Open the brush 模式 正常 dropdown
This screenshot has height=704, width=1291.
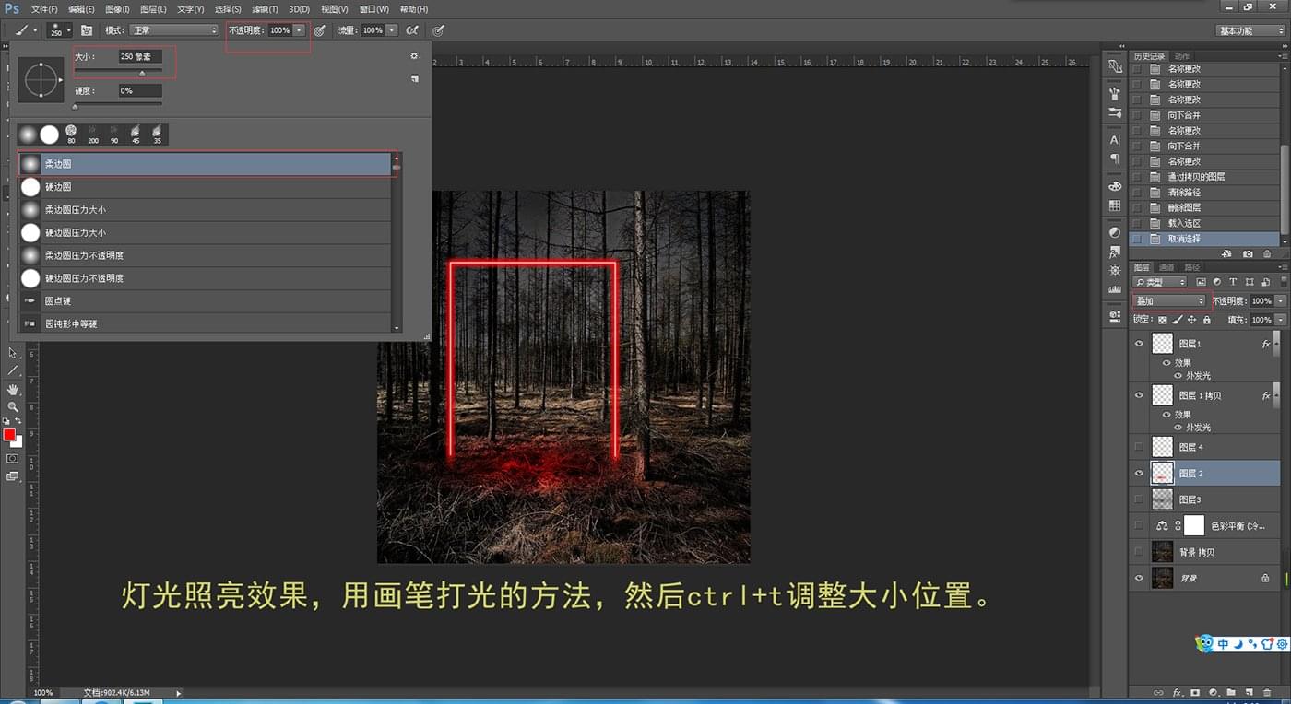(173, 30)
